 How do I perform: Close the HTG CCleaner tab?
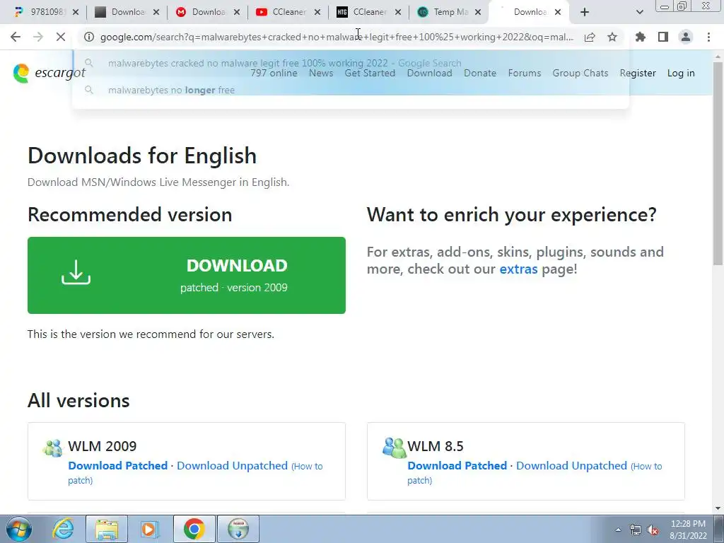pos(398,12)
